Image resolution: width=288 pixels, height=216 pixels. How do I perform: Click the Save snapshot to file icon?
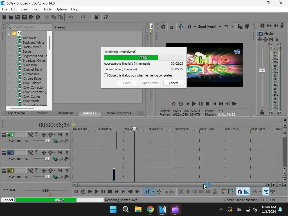tap(247, 27)
